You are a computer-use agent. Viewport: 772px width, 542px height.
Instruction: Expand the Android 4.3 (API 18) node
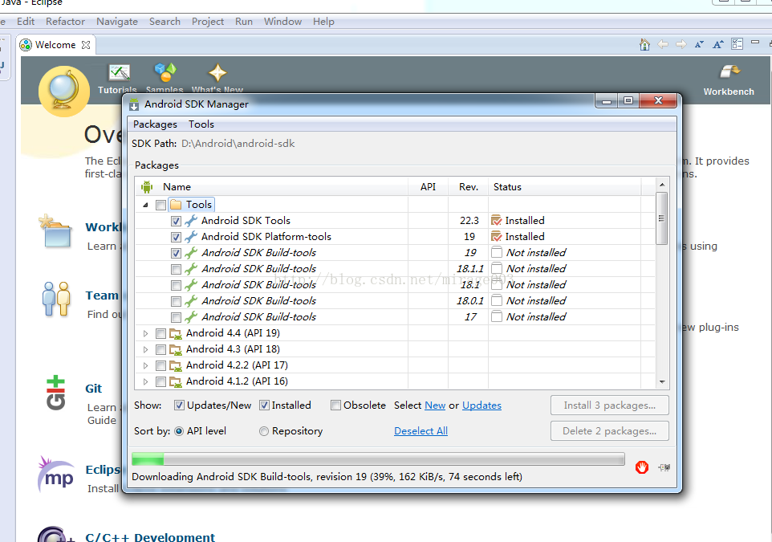145,349
